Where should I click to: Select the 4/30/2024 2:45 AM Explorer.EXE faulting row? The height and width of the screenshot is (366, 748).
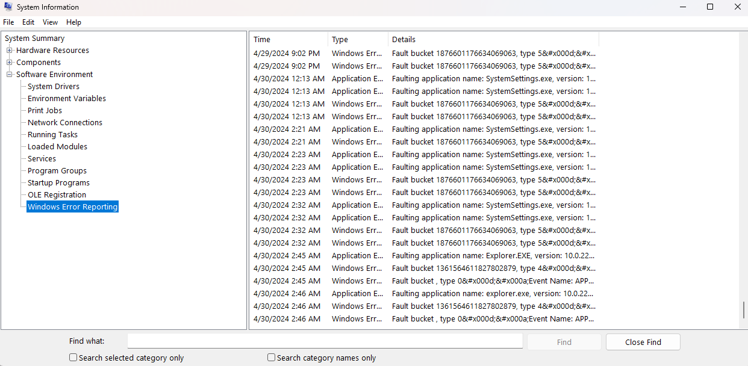pos(424,256)
